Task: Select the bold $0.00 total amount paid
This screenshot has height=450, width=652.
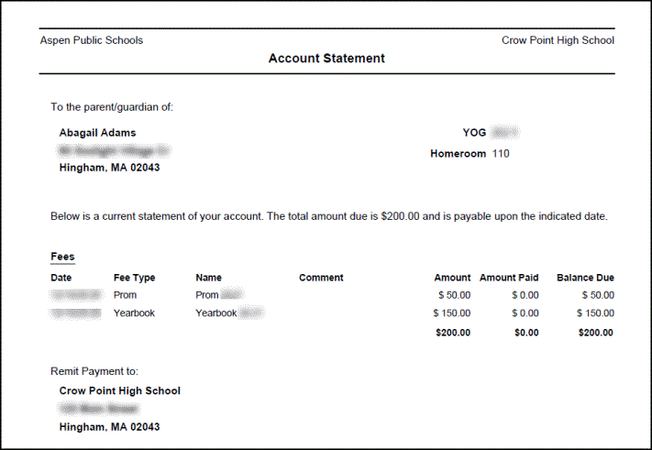Action: [525, 333]
